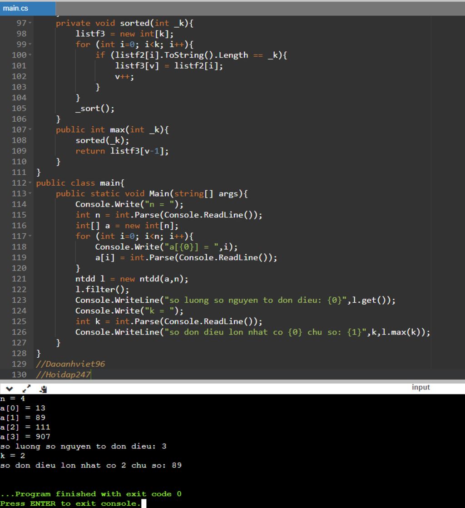The height and width of the screenshot is (508, 465).
Task: Click the '//Daoanhviet96' comment
Action: [x=70, y=364]
